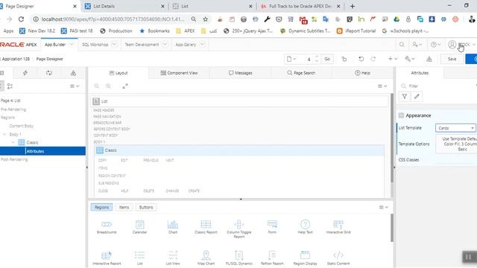Expand the layout pane to full size
This screenshot has height=268, width=477.
124,86
